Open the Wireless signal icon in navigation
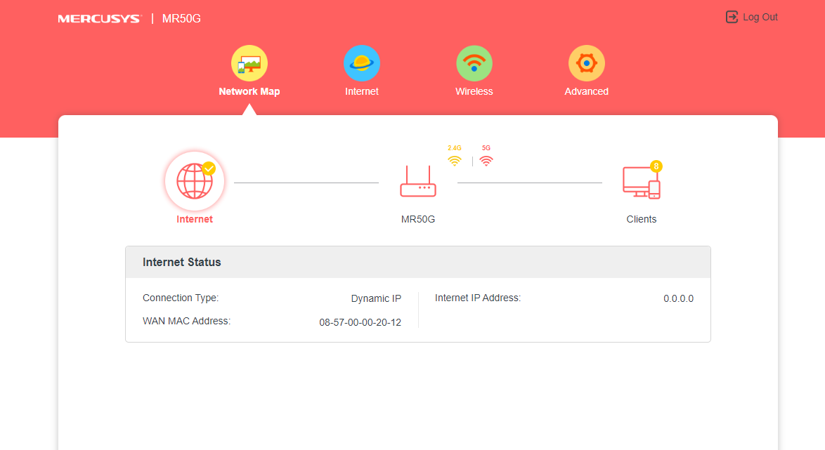Image resolution: width=825 pixels, height=450 pixels. point(474,63)
